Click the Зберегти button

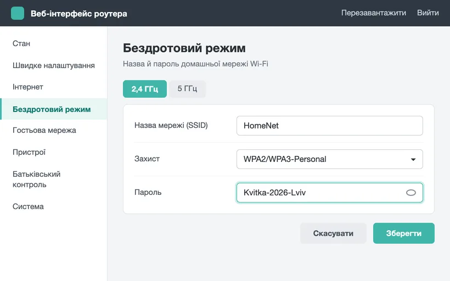(x=403, y=233)
